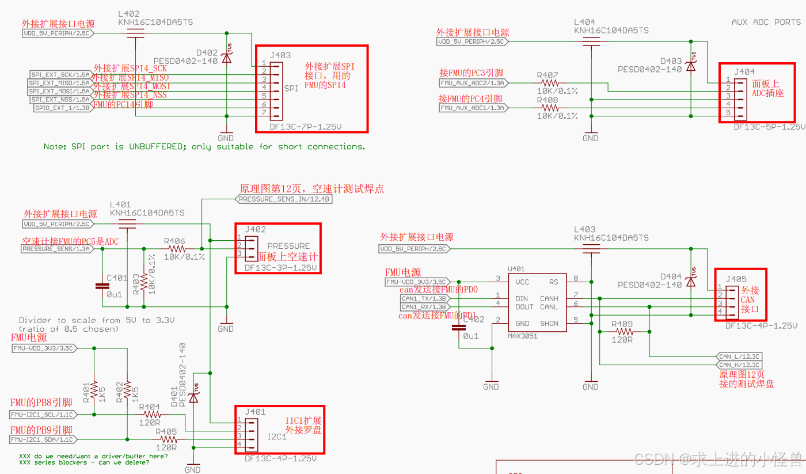The width and height of the screenshot is (806, 474).
Task: Click the PRESSURE_SENS/1.3A net label
Action: tap(58, 249)
